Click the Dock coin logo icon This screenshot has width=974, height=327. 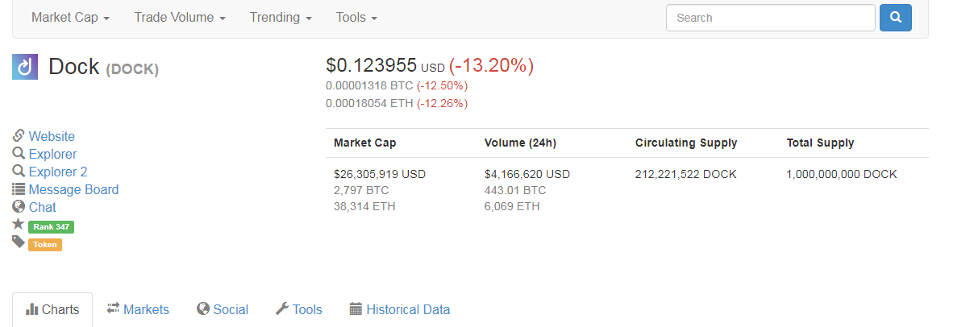click(25, 66)
